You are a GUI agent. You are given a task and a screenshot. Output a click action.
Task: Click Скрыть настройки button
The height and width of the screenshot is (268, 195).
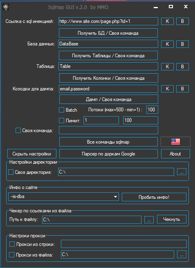32,154
